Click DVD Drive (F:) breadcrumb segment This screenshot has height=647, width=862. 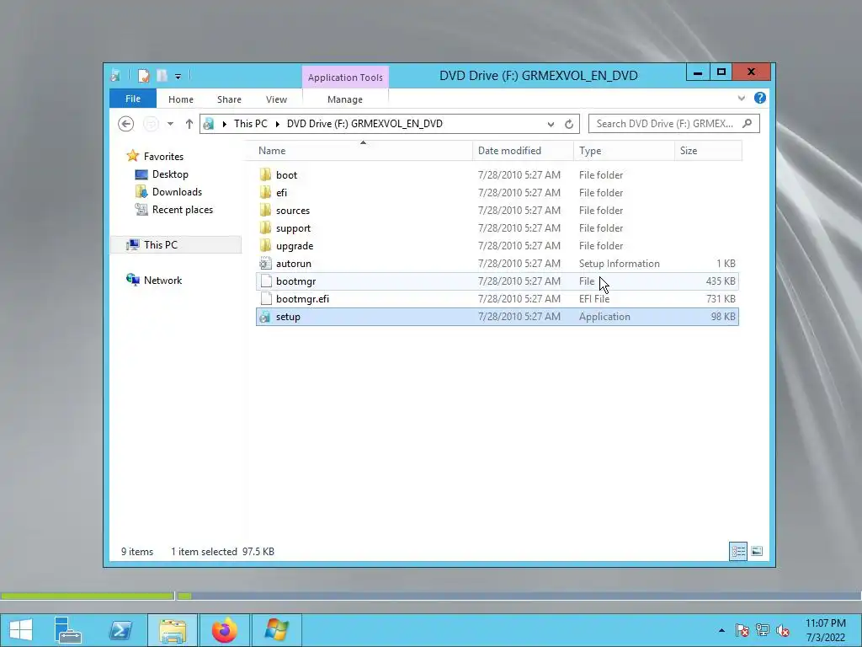[364, 124]
